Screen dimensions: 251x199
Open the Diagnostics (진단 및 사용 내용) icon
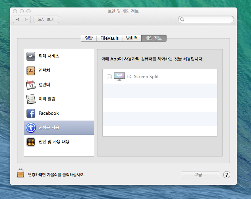(x=31, y=142)
